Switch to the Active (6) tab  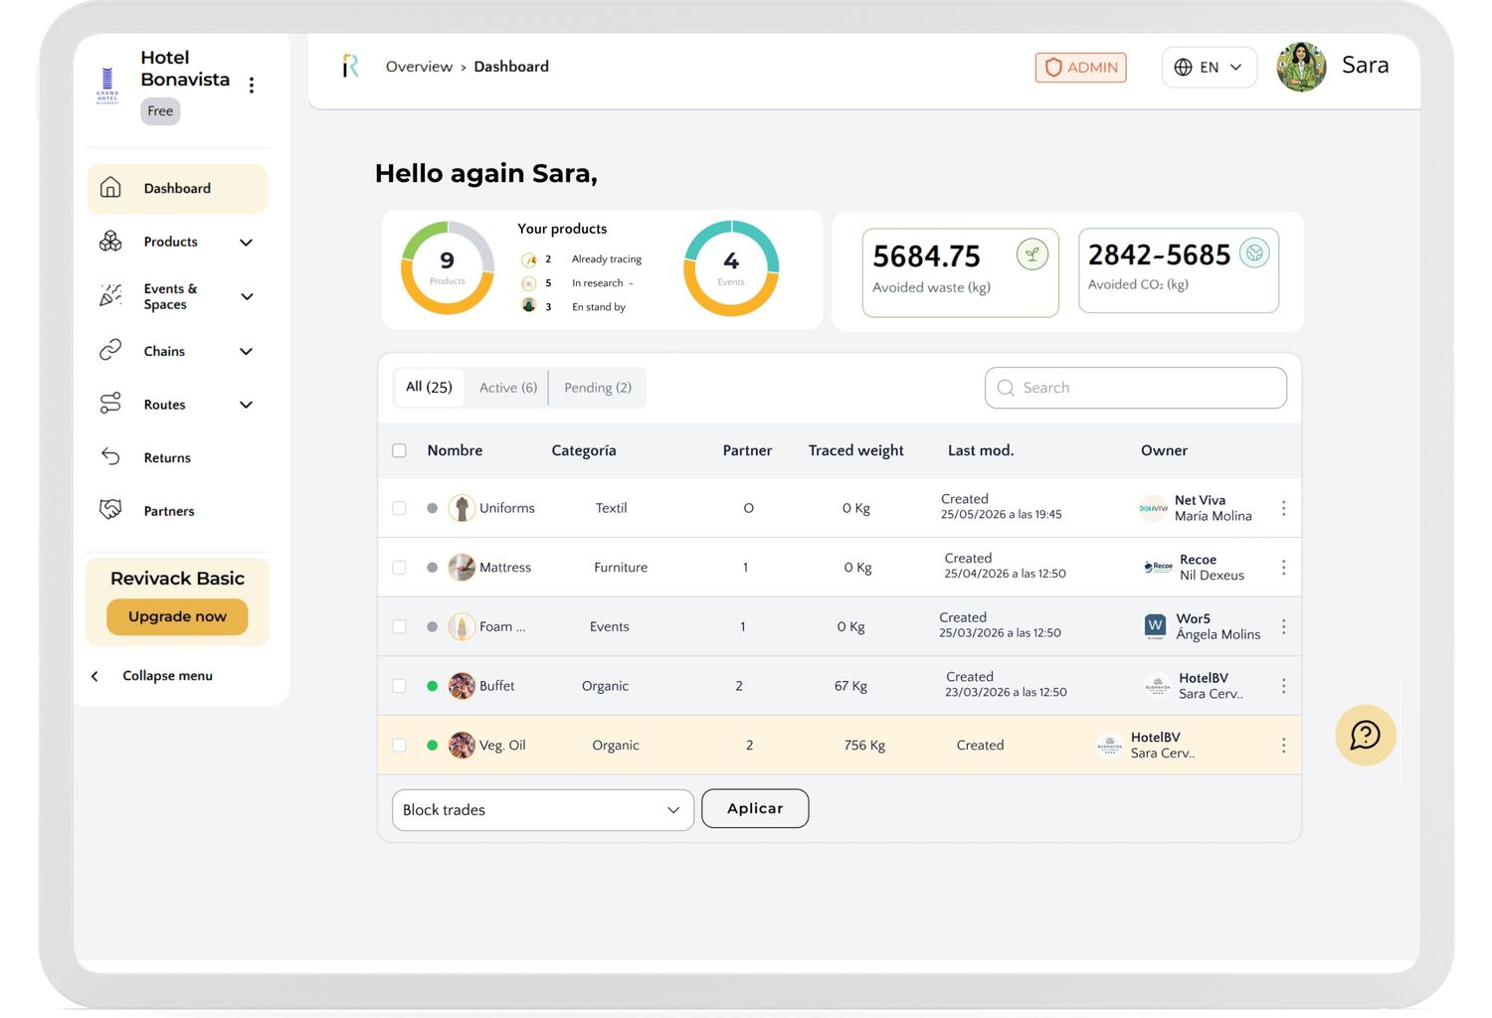tap(507, 388)
